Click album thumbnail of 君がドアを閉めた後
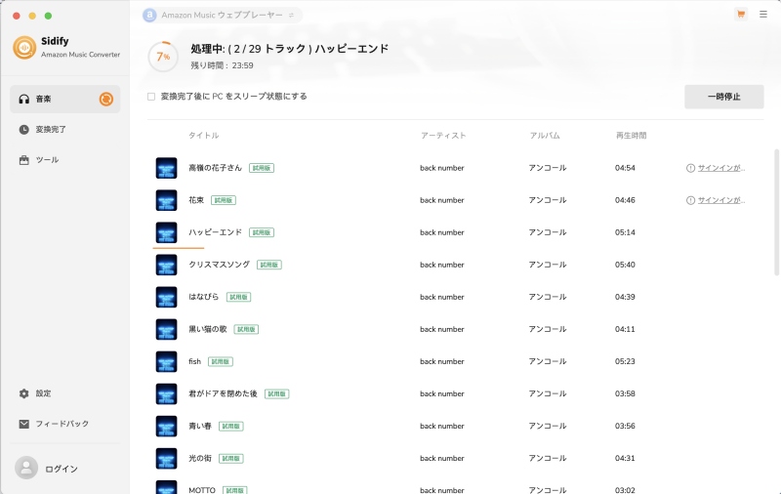The height and width of the screenshot is (494, 781). tap(166, 393)
